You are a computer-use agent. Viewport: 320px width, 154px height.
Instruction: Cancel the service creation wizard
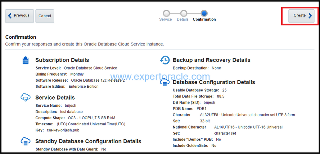(x=45, y=16)
